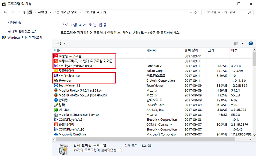Image resolution: width=257 pixels, height=157 pixels.
Task: Click 모든 제어판 항목 breadcrumb
Action: [65, 12]
